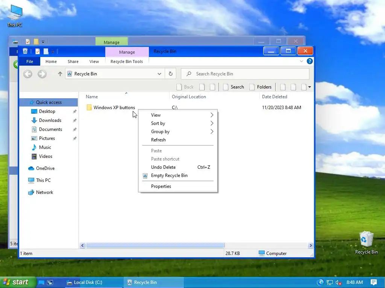Open Task View icon on the taskbar
Screen dimensions: 385x288
50,282
